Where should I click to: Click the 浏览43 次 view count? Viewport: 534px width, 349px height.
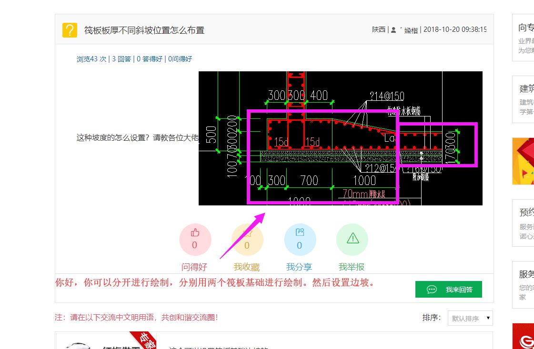[91, 59]
